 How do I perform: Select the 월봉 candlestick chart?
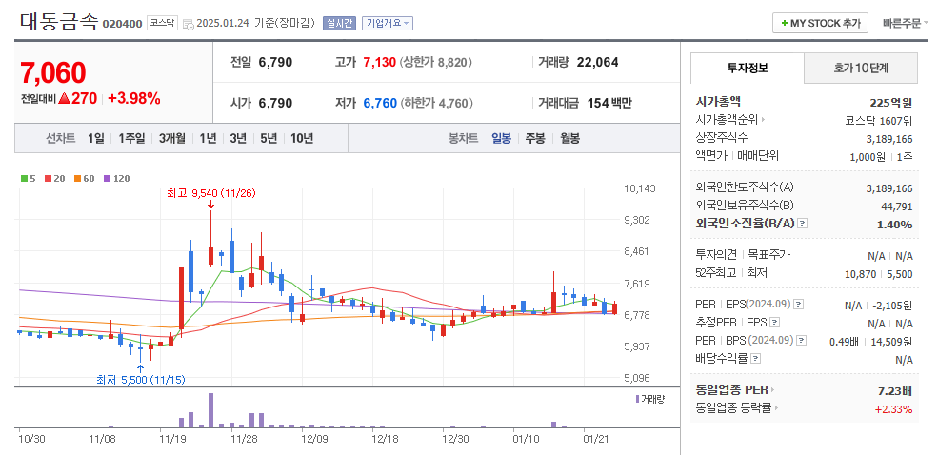[569, 139]
